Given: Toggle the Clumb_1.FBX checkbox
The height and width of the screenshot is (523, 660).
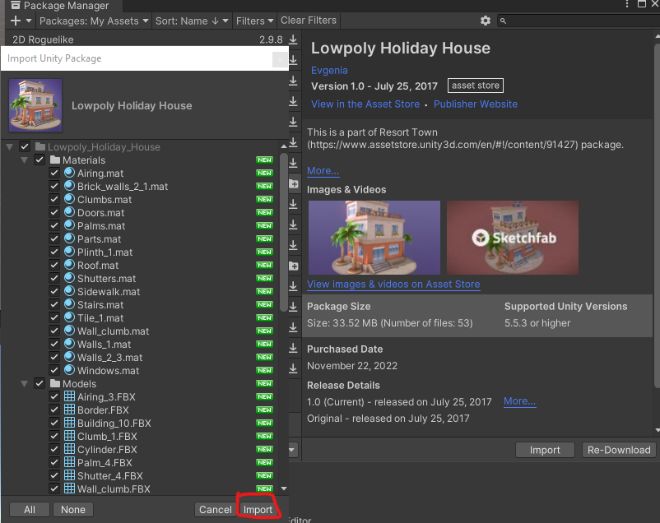Looking at the screenshot, I should pos(53,436).
